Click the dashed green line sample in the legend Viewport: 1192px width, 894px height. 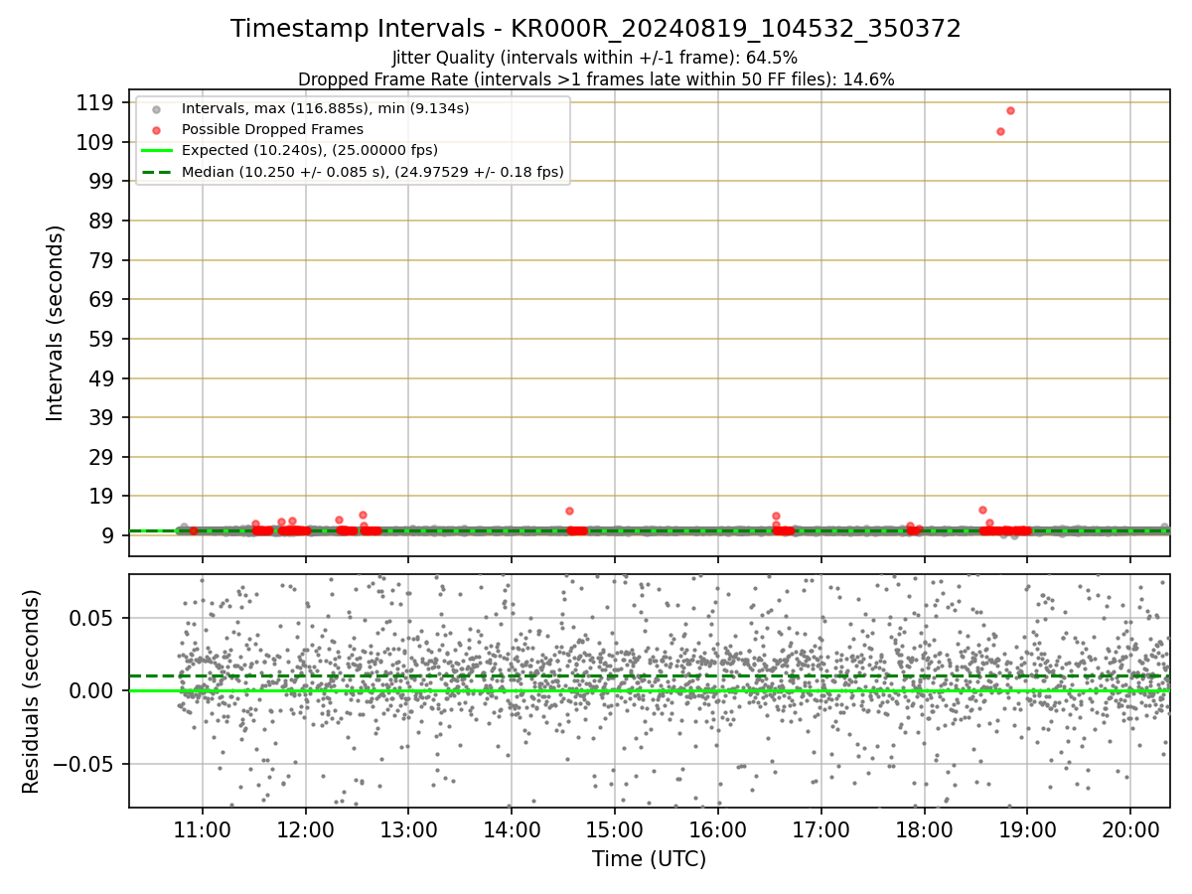coord(157,172)
